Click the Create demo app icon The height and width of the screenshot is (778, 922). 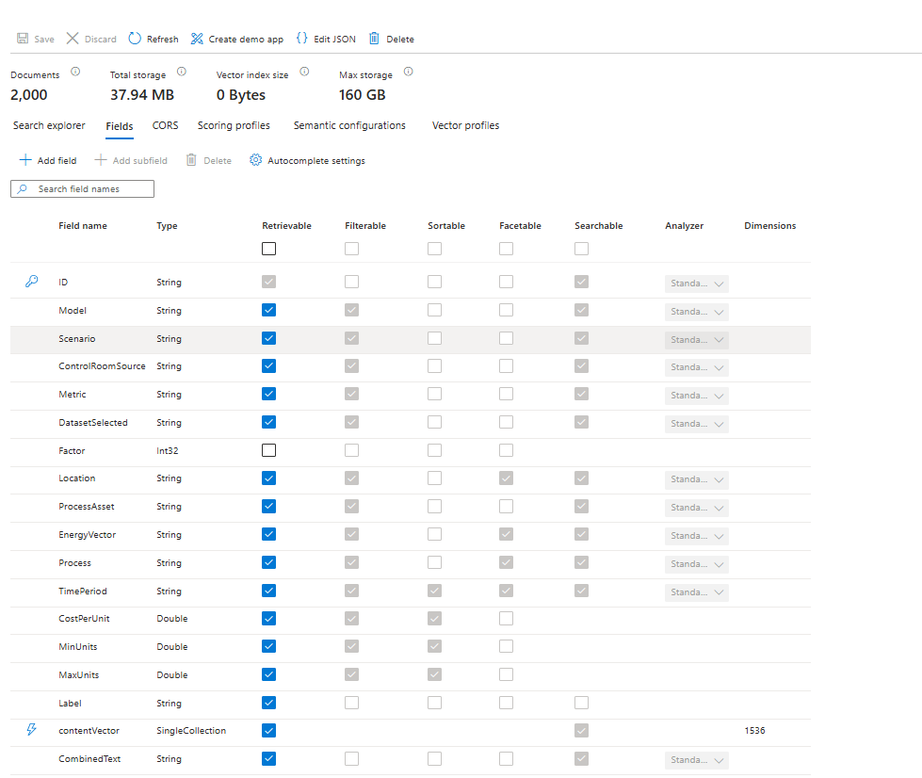click(197, 39)
